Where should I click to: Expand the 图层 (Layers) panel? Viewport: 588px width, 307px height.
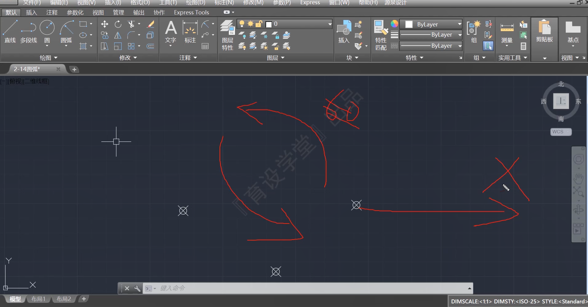pyautogui.click(x=276, y=58)
